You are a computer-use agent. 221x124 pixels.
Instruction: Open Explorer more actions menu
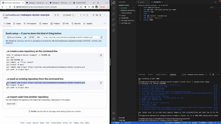pyautogui.click(x=134, y=2)
